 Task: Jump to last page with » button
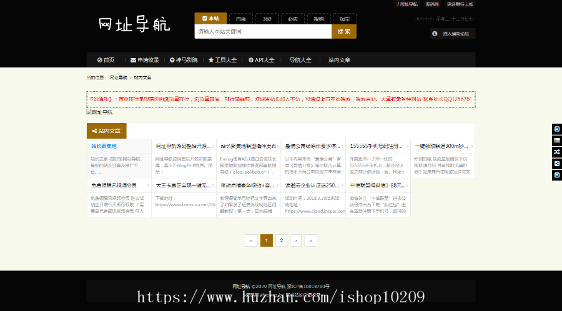coord(310,240)
